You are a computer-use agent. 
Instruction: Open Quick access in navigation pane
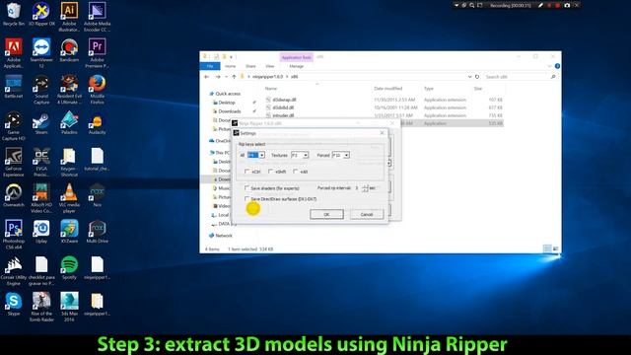point(228,94)
